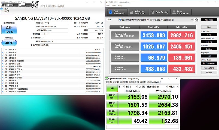Open the Data Erasing tab

[160, 12]
